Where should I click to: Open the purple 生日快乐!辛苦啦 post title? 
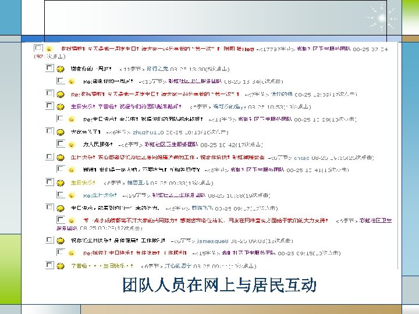pyautogui.click(x=126, y=107)
